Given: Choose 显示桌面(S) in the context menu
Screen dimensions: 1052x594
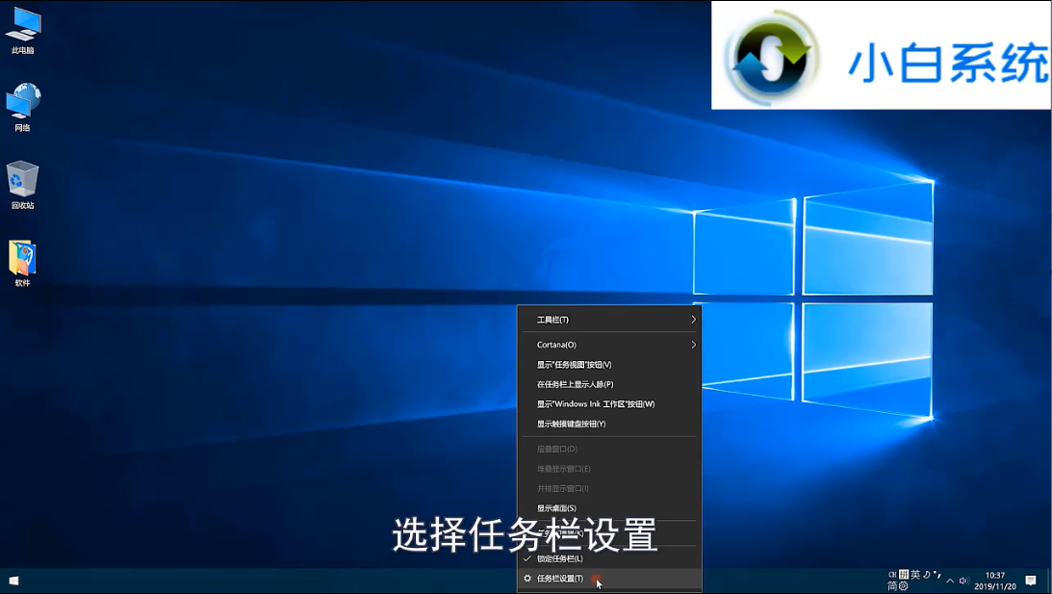Looking at the screenshot, I should point(609,508).
